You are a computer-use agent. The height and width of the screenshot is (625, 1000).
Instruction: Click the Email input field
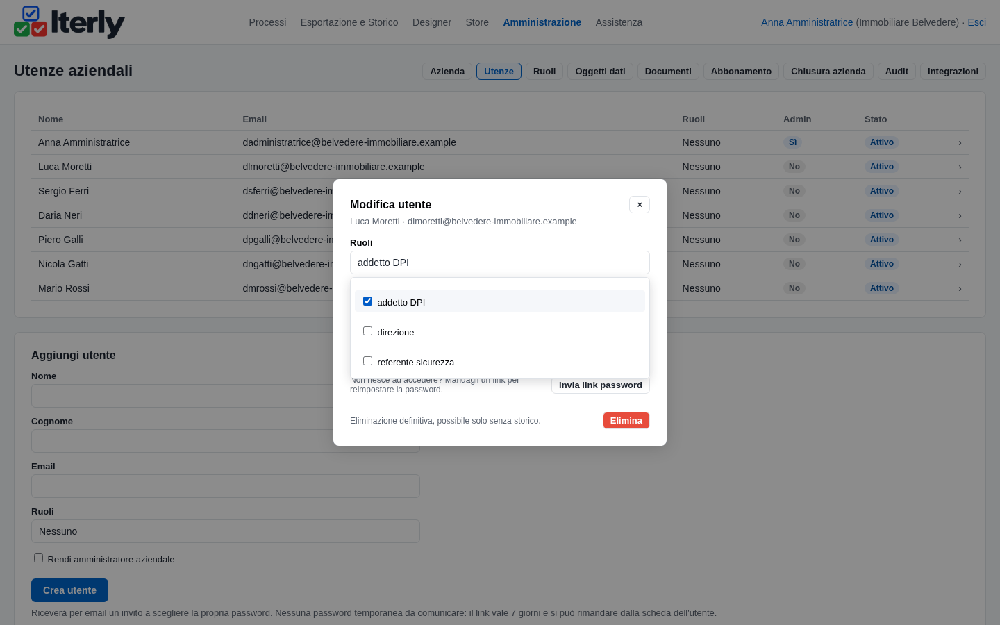226,486
